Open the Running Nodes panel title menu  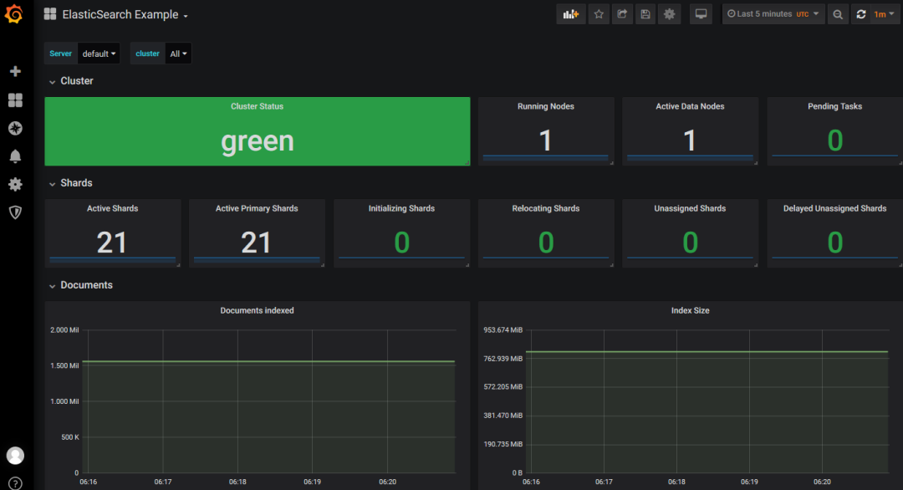pos(546,106)
